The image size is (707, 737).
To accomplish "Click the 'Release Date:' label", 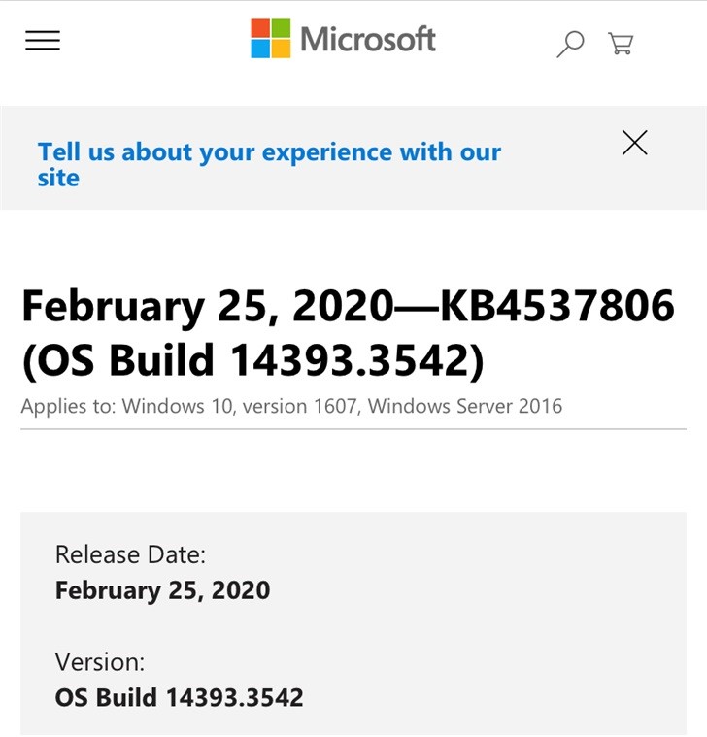I will pos(130,554).
